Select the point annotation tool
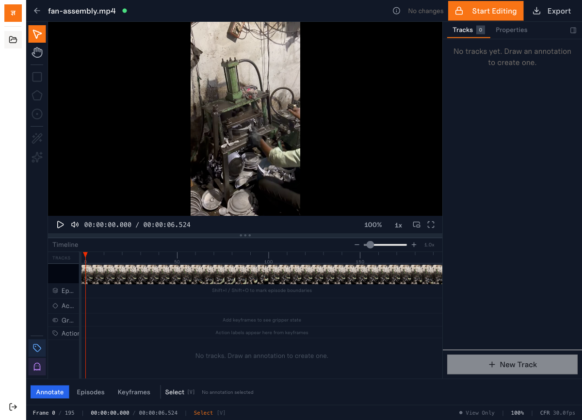This screenshot has width=582, height=420. coord(37,114)
